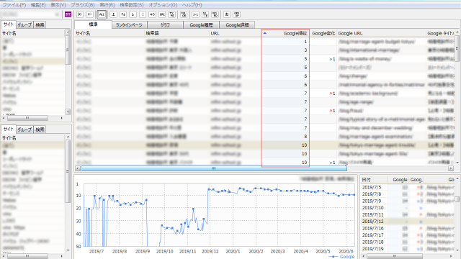Switch to the ランクインページ tab
461x259 pixels.
coord(129,25)
